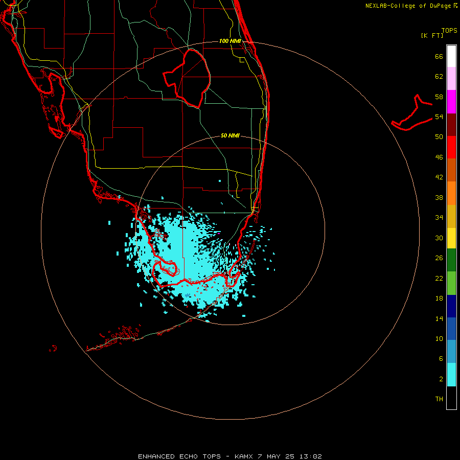
Task: Click the black TH threshold swatch
Action: tap(451, 398)
